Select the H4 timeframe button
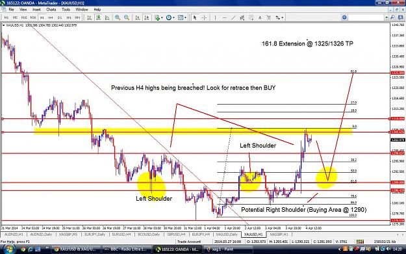This screenshot has width=406, height=254. (51, 18)
